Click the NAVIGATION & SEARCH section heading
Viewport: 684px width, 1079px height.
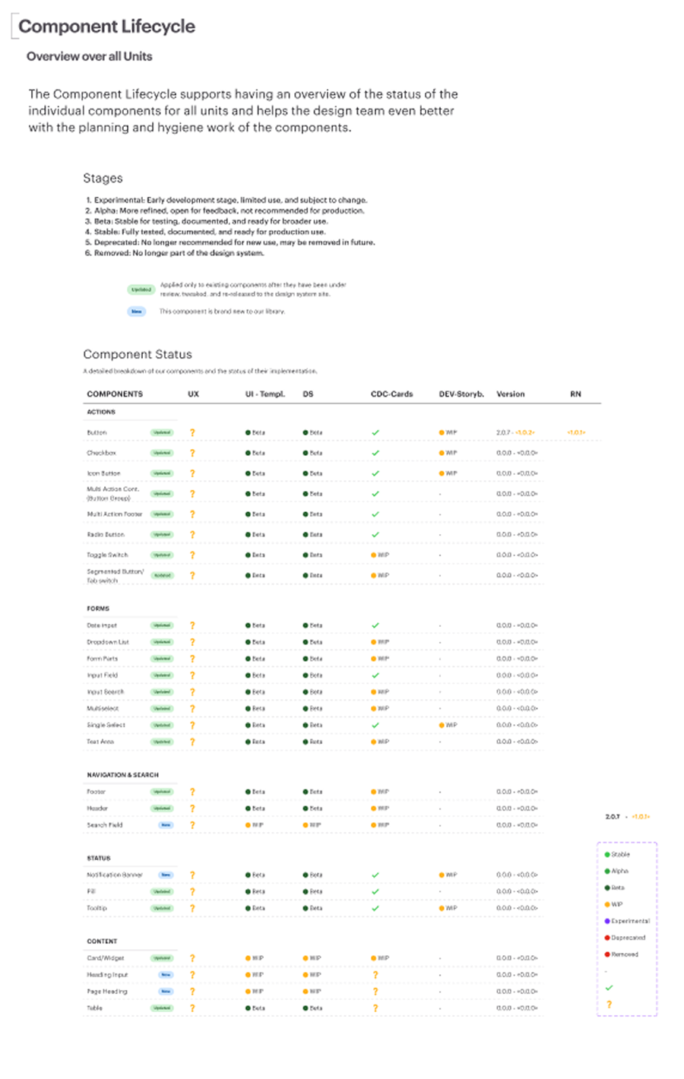click(x=122, y=775)
